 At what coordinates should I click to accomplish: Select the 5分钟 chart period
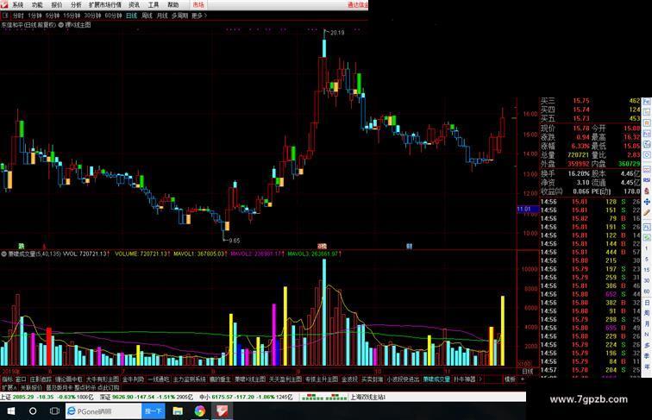[53, 16]
